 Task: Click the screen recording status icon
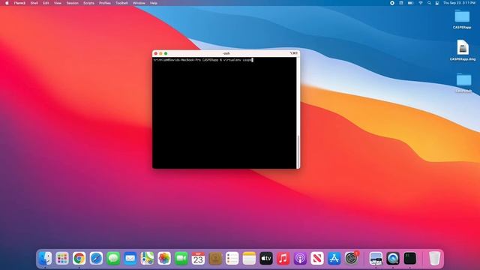point(392,3)
